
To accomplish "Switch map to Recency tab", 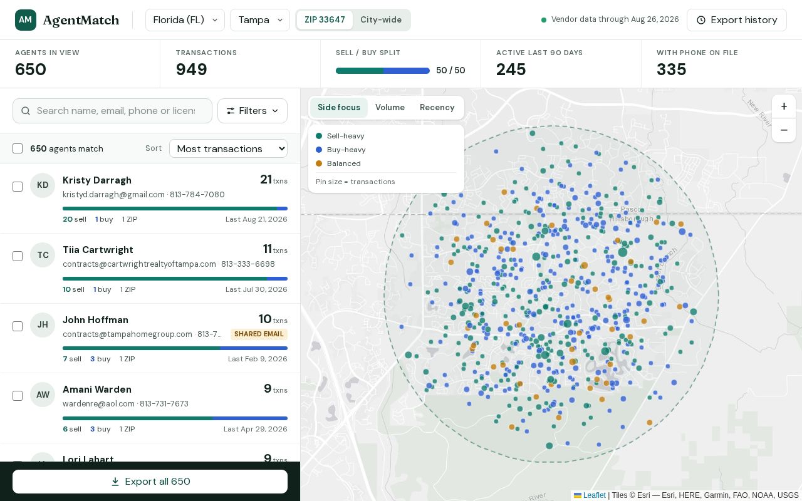I will point(437,108).
